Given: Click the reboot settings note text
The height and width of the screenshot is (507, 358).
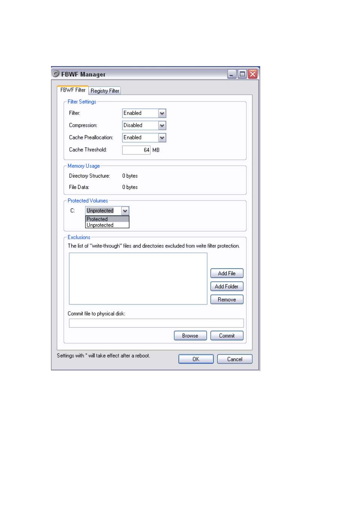Looking at the screenshot, I should (103, 356).
